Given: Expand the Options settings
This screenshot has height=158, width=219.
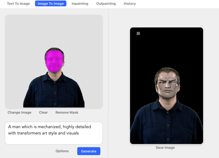Looking at the screenshot, I should click(62, 151).
